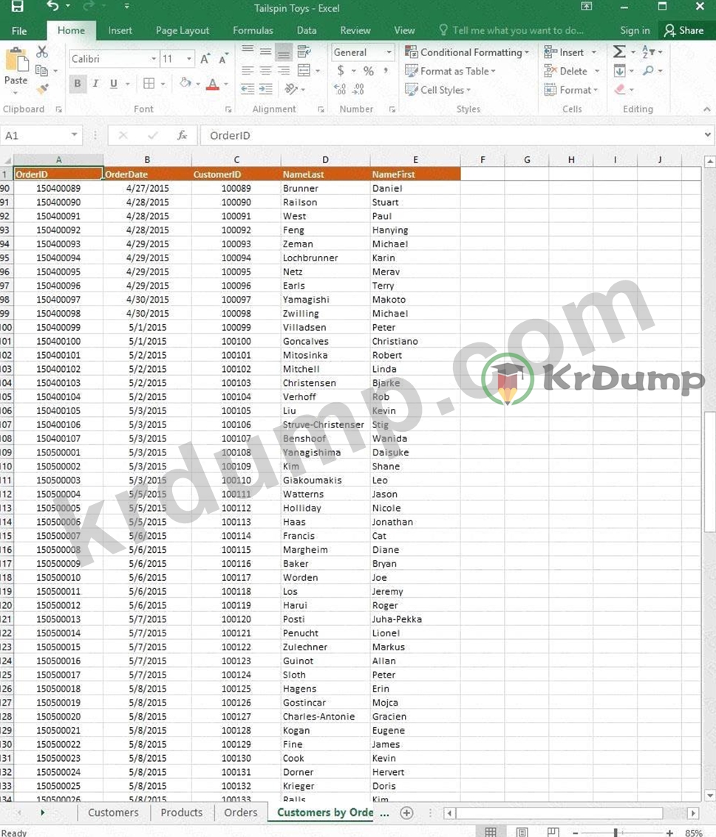The image size is (716, 837).
Task: Apply the red Font Color
Action: 213,83
